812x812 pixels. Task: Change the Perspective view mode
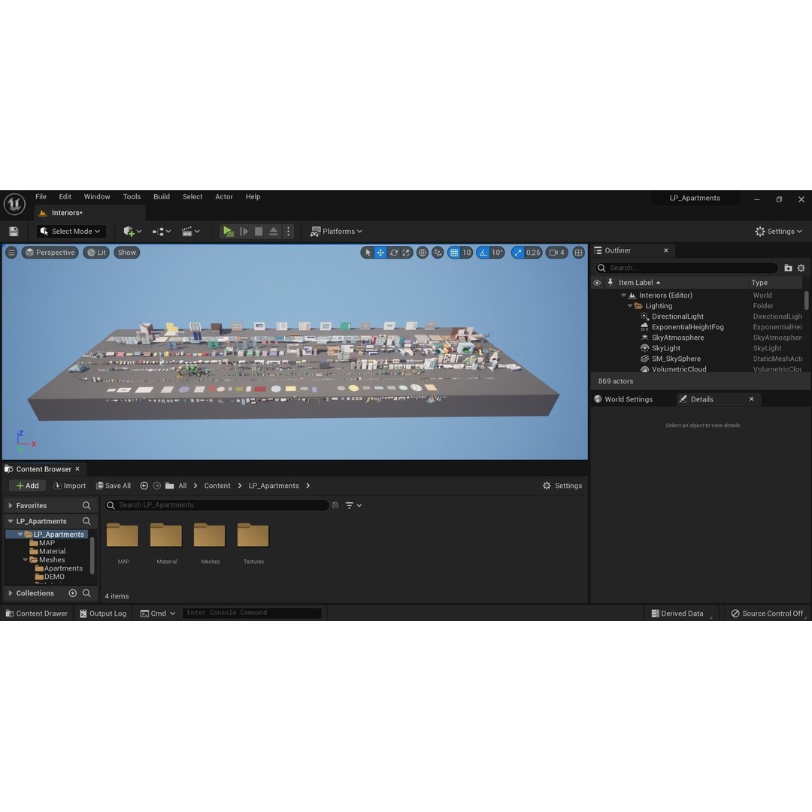coord(50,253)
